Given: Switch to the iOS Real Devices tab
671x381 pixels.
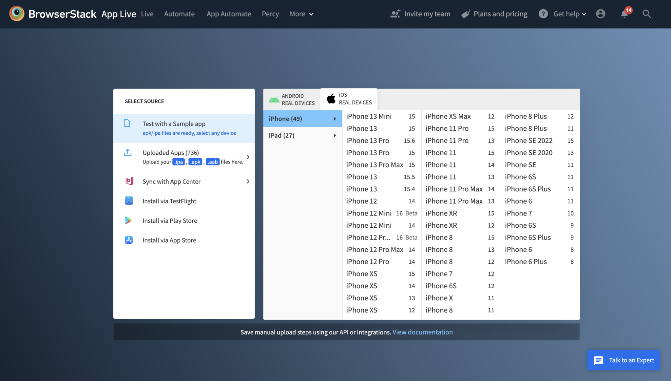Looking at the screenshot, I should [x=349, y=98].
